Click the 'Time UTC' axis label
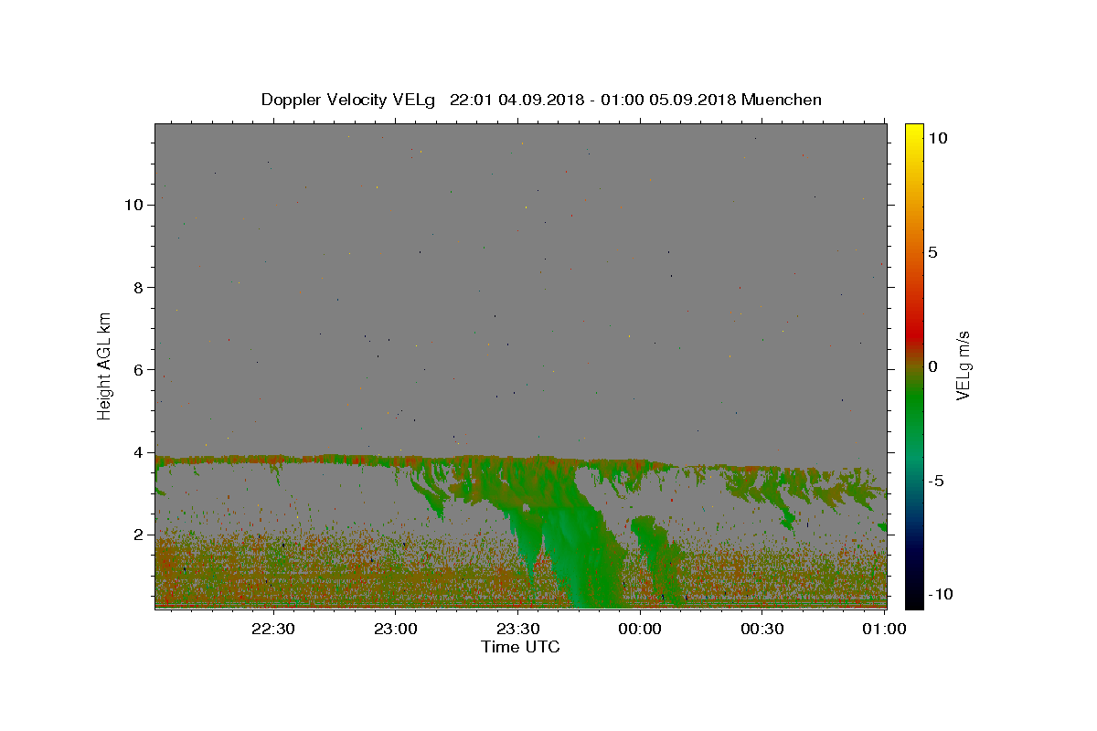The height and width of the screenshot is (731, 1097). 520,647
